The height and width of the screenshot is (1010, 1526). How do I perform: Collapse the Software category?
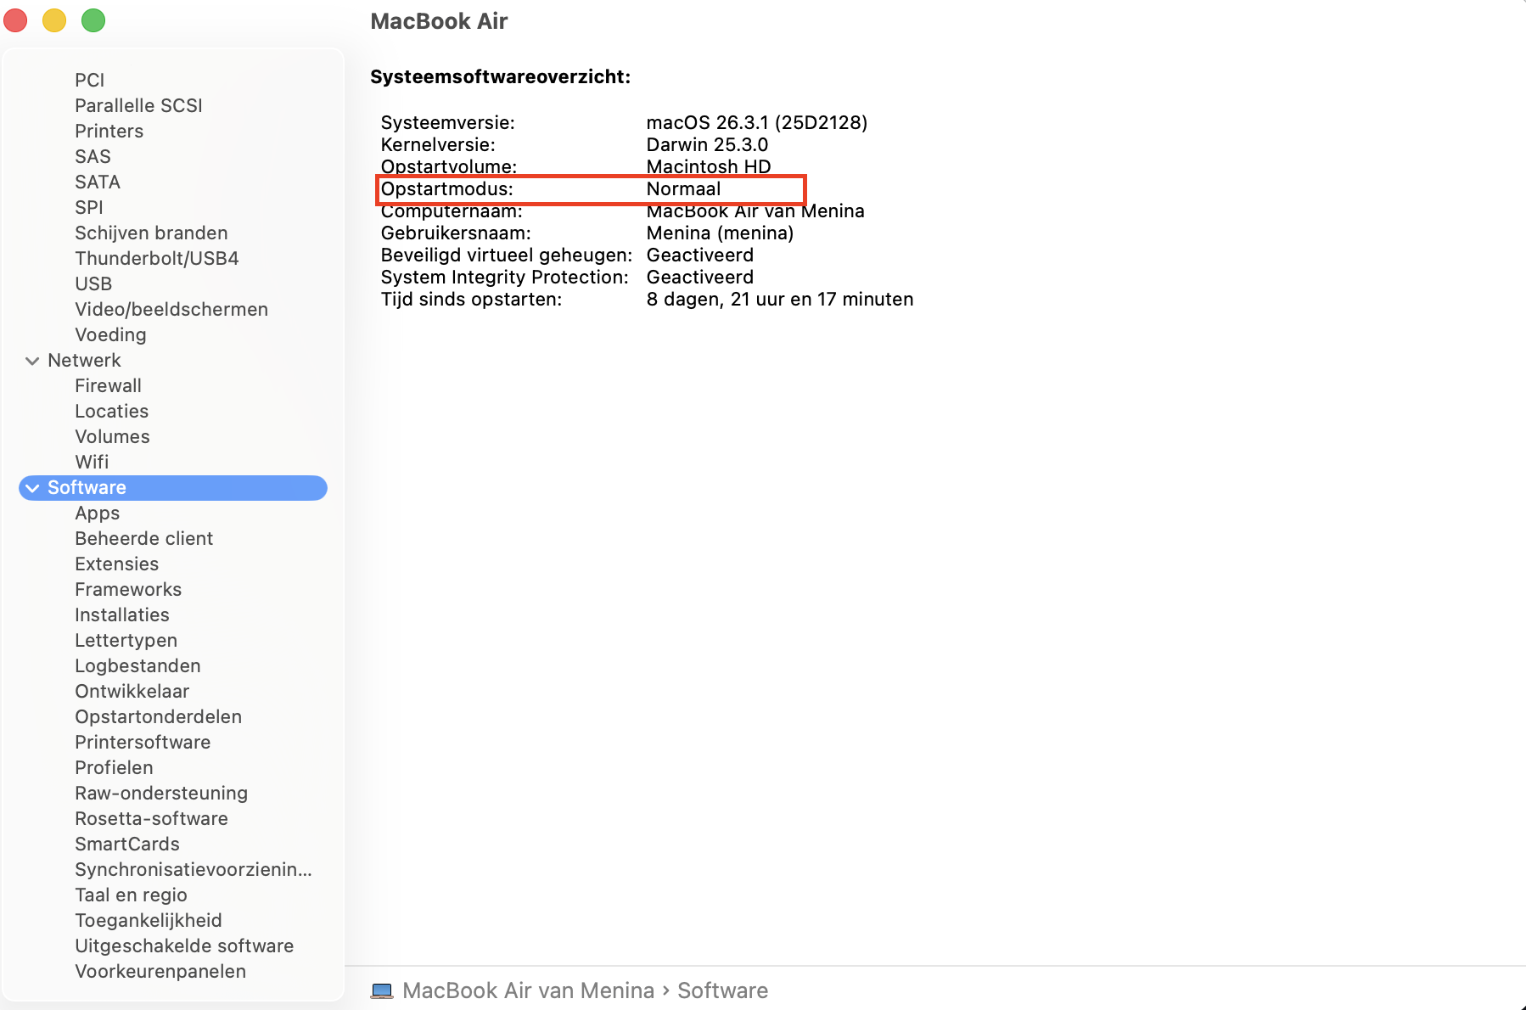coord(31,487)
